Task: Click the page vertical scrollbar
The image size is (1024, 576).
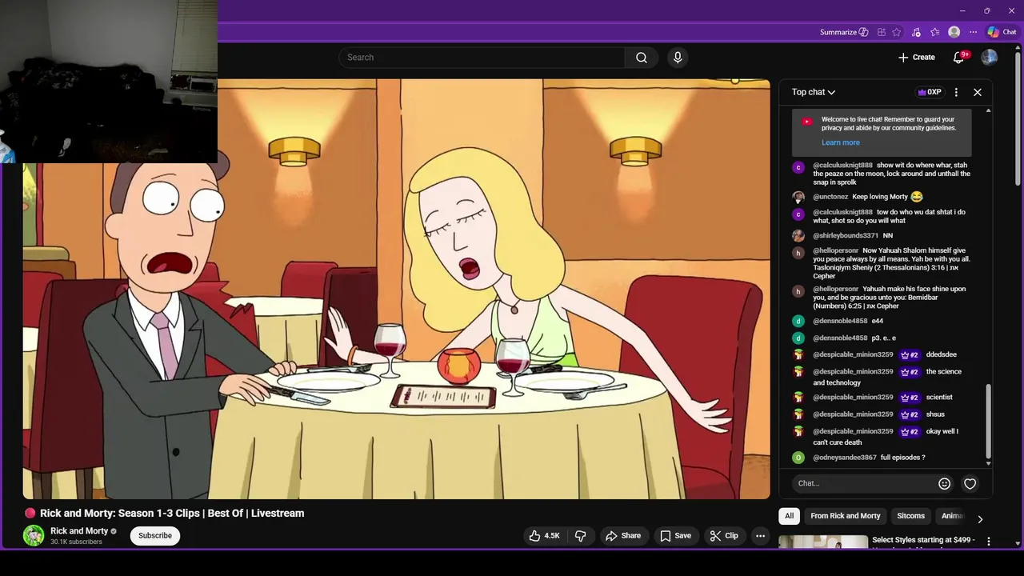Action: pos(1018,120)
